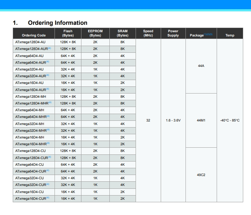Click SRAM '2K' in ATxmega16D4-CU row
This screenshot has height=215, width=251.
click(122, 192)
